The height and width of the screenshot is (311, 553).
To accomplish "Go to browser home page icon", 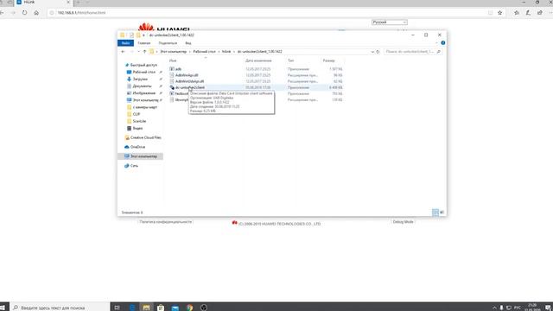I will point(36,13).
